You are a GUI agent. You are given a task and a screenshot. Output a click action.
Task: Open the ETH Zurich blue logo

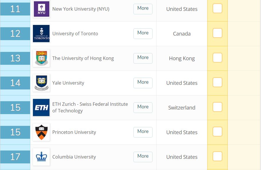coord(41,108)
